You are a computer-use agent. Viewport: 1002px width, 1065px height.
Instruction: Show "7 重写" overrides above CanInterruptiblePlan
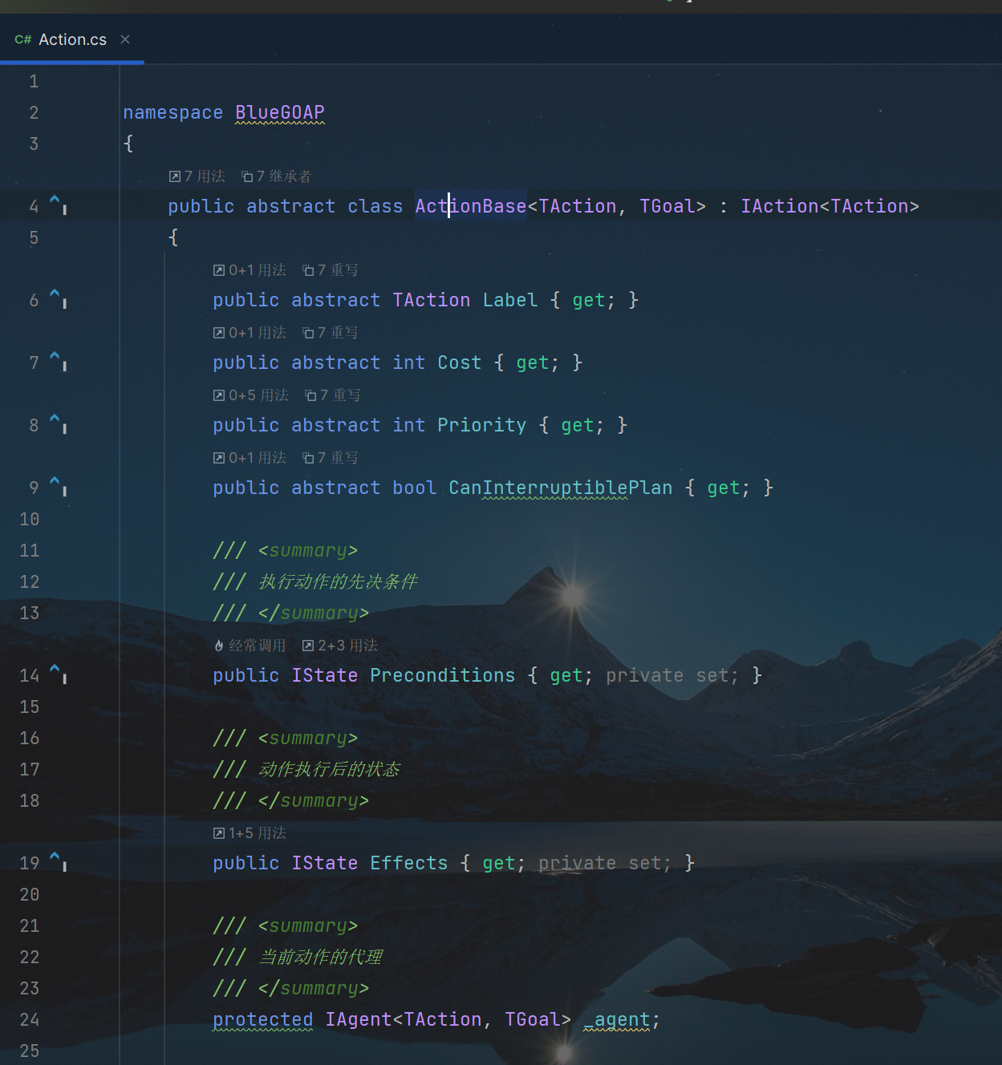click(331, 458)
